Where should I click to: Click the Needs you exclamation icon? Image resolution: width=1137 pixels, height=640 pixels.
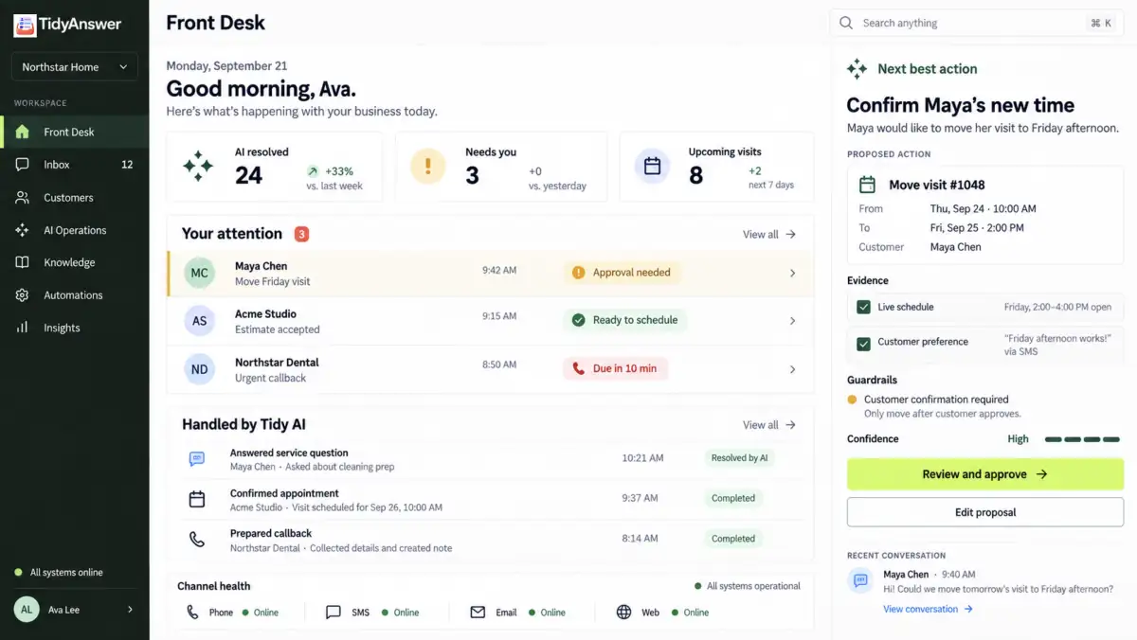[428, 167]
